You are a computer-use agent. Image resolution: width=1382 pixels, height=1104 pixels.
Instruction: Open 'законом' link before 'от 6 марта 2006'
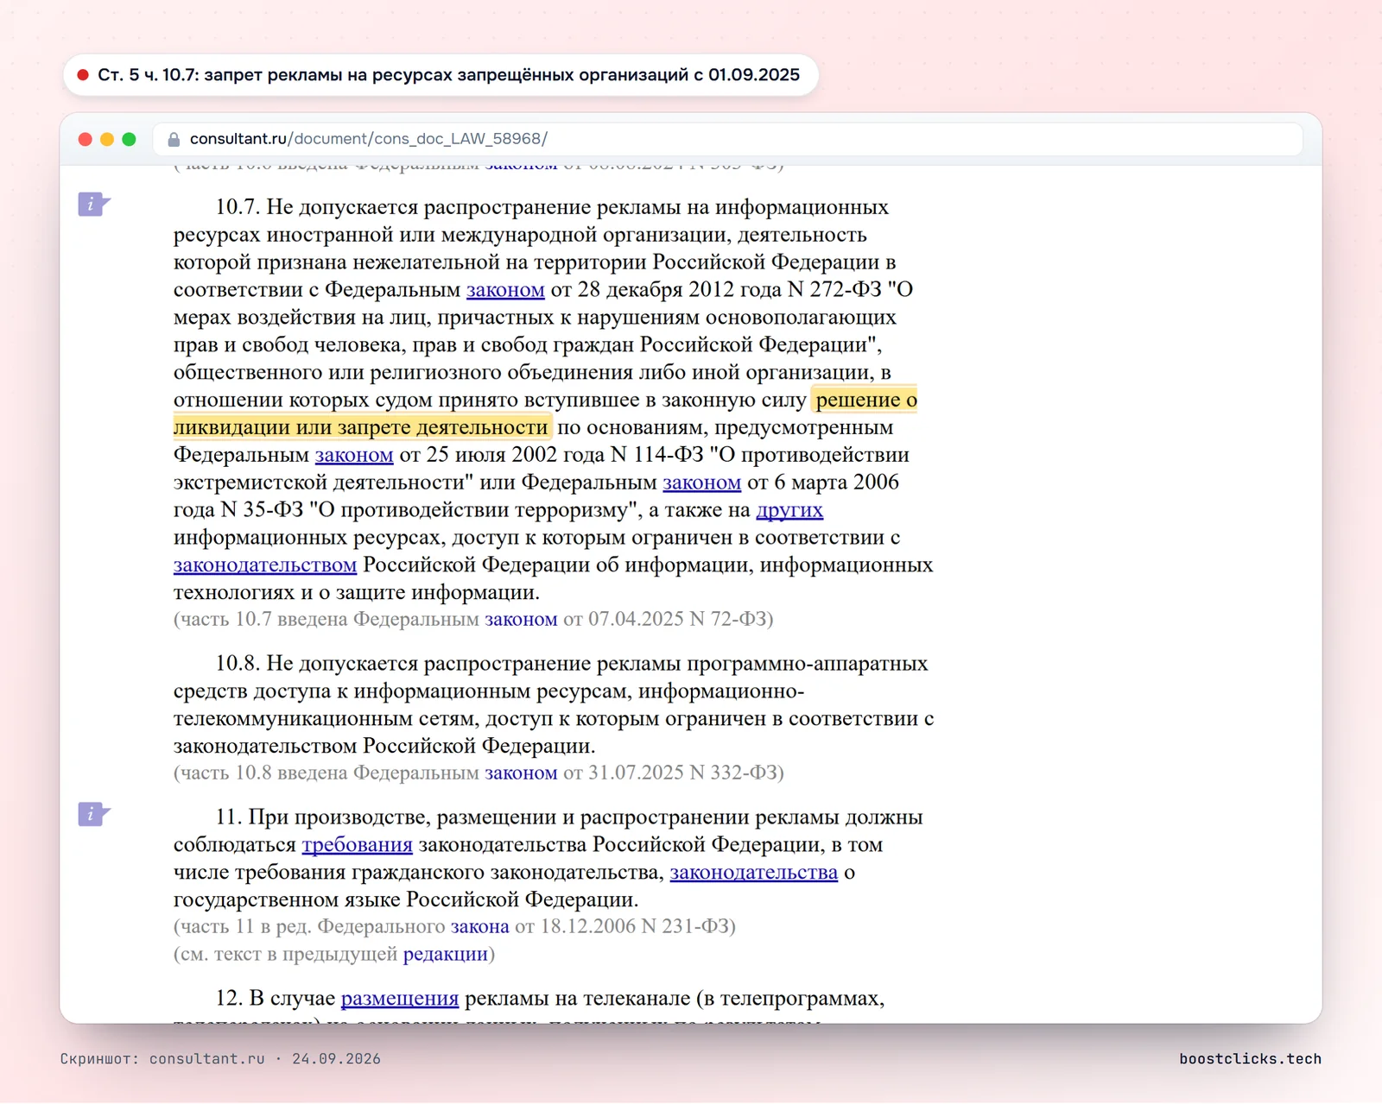[x=701, y=483]
